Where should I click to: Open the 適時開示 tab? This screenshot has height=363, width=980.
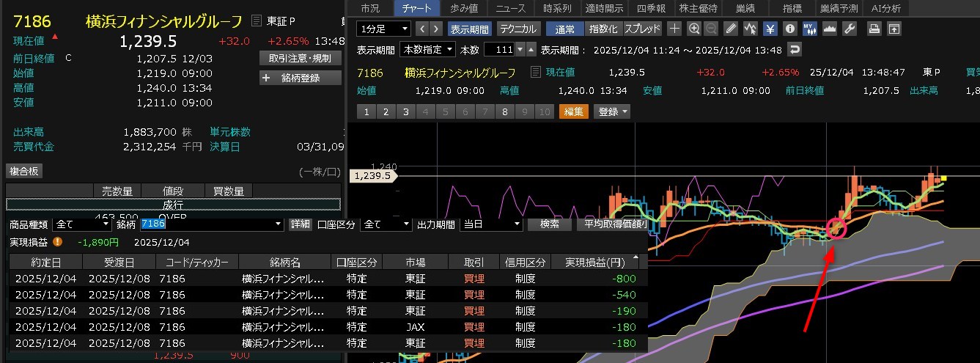[x=605, y=8]
